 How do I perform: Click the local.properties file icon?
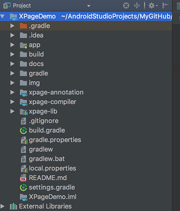[24, 169]
